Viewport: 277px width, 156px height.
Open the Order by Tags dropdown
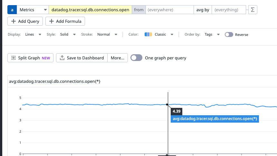(212, 35)
